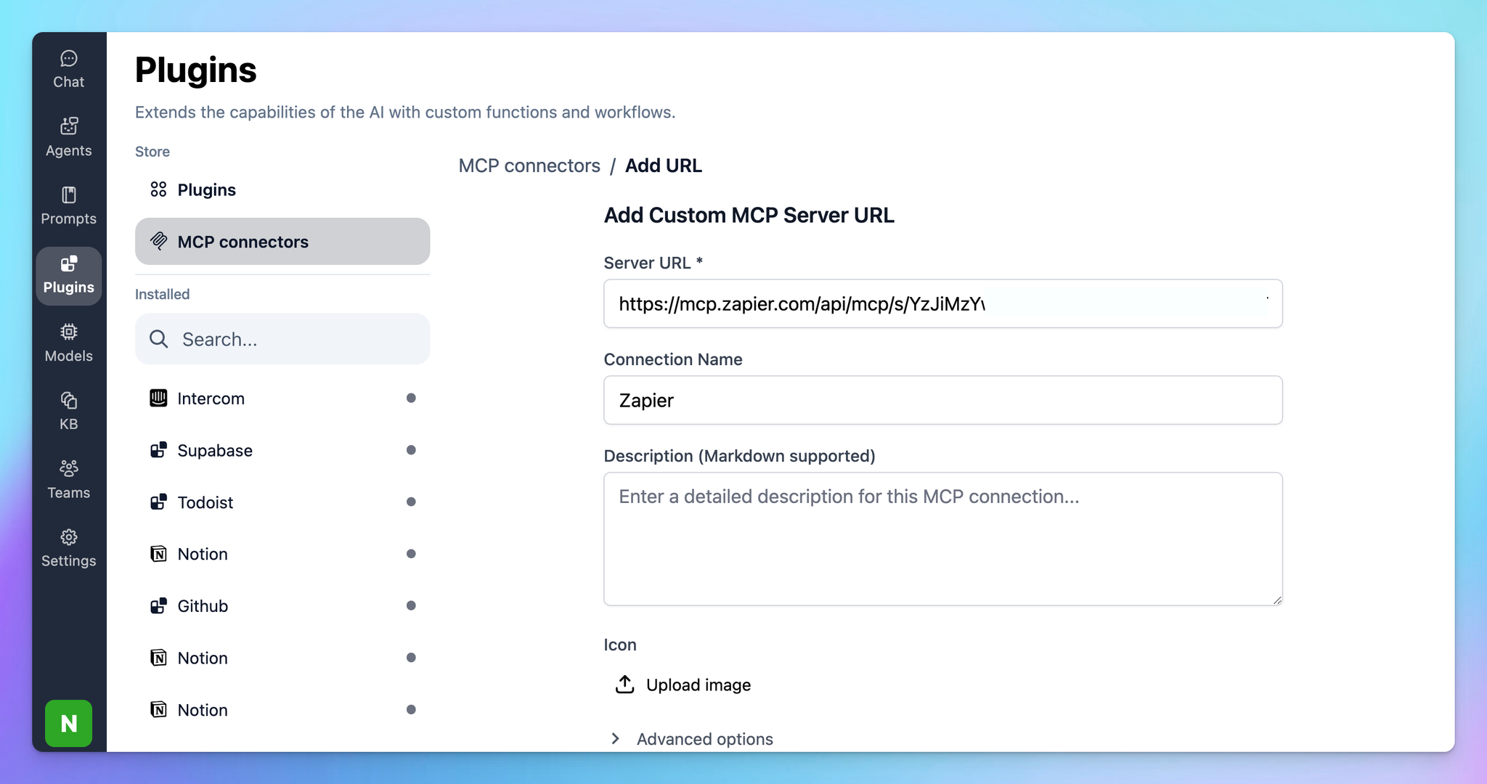
Task: Click the MCP connectors breadcrumb link
Action: point(529,166)
